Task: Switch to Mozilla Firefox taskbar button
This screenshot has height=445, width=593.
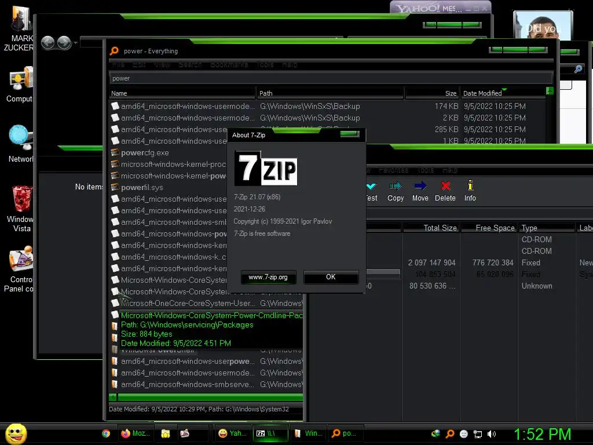Action: coord(136,433)
